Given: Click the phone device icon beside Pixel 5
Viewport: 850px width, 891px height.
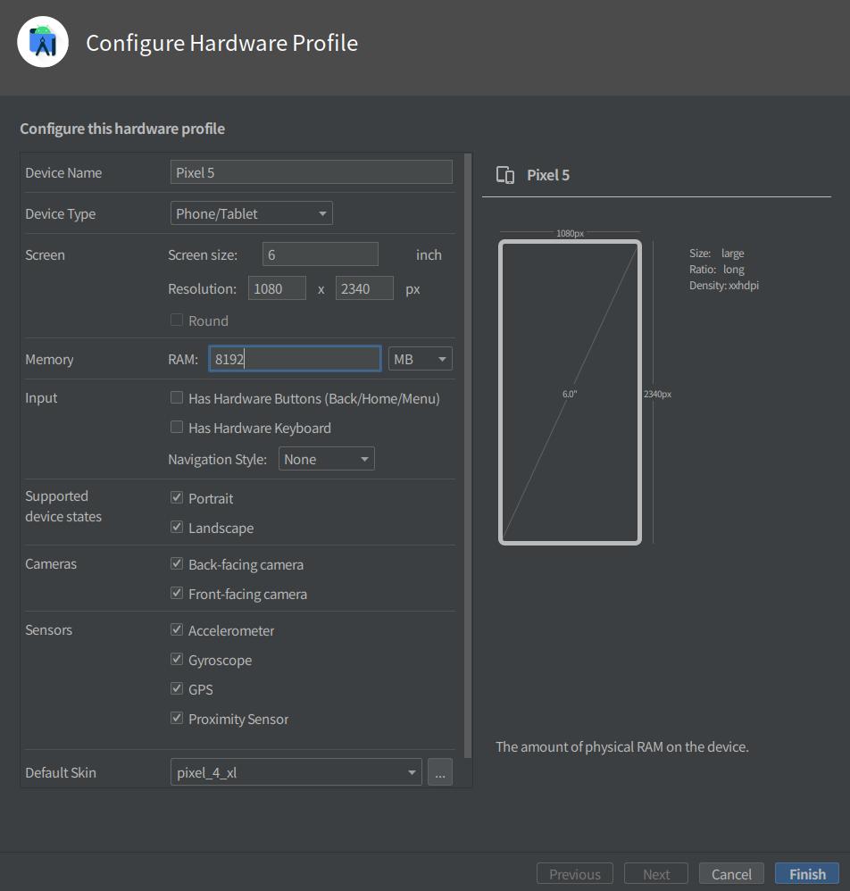Looking at the screenshot, I should click(x=505, y=175).
